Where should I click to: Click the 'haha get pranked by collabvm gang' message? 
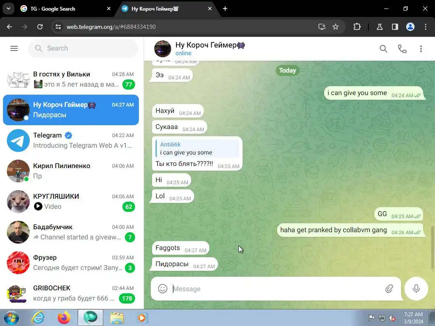(350, 230)
